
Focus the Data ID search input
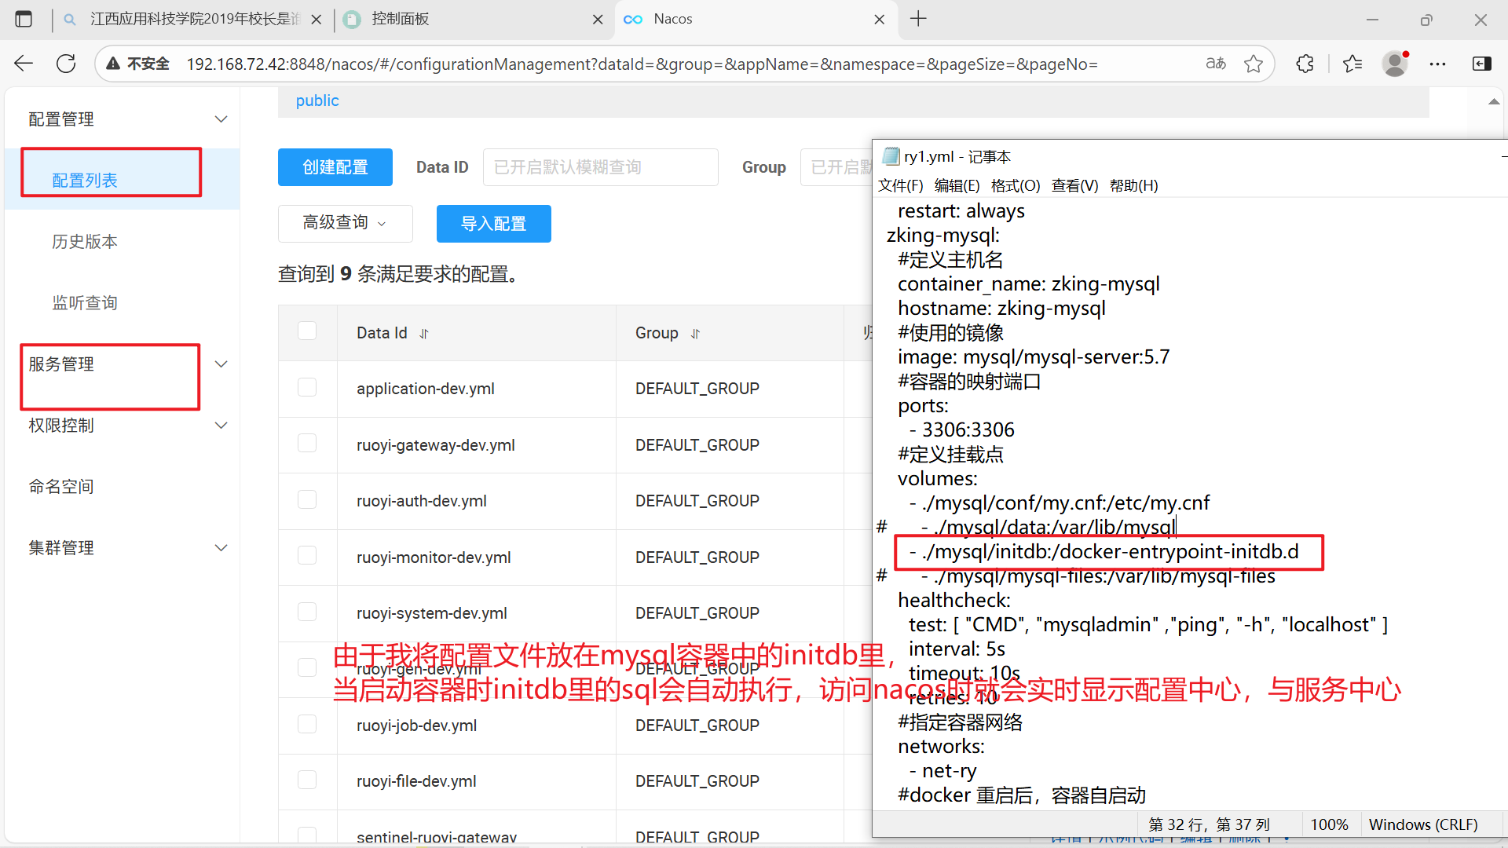[600, 167]
